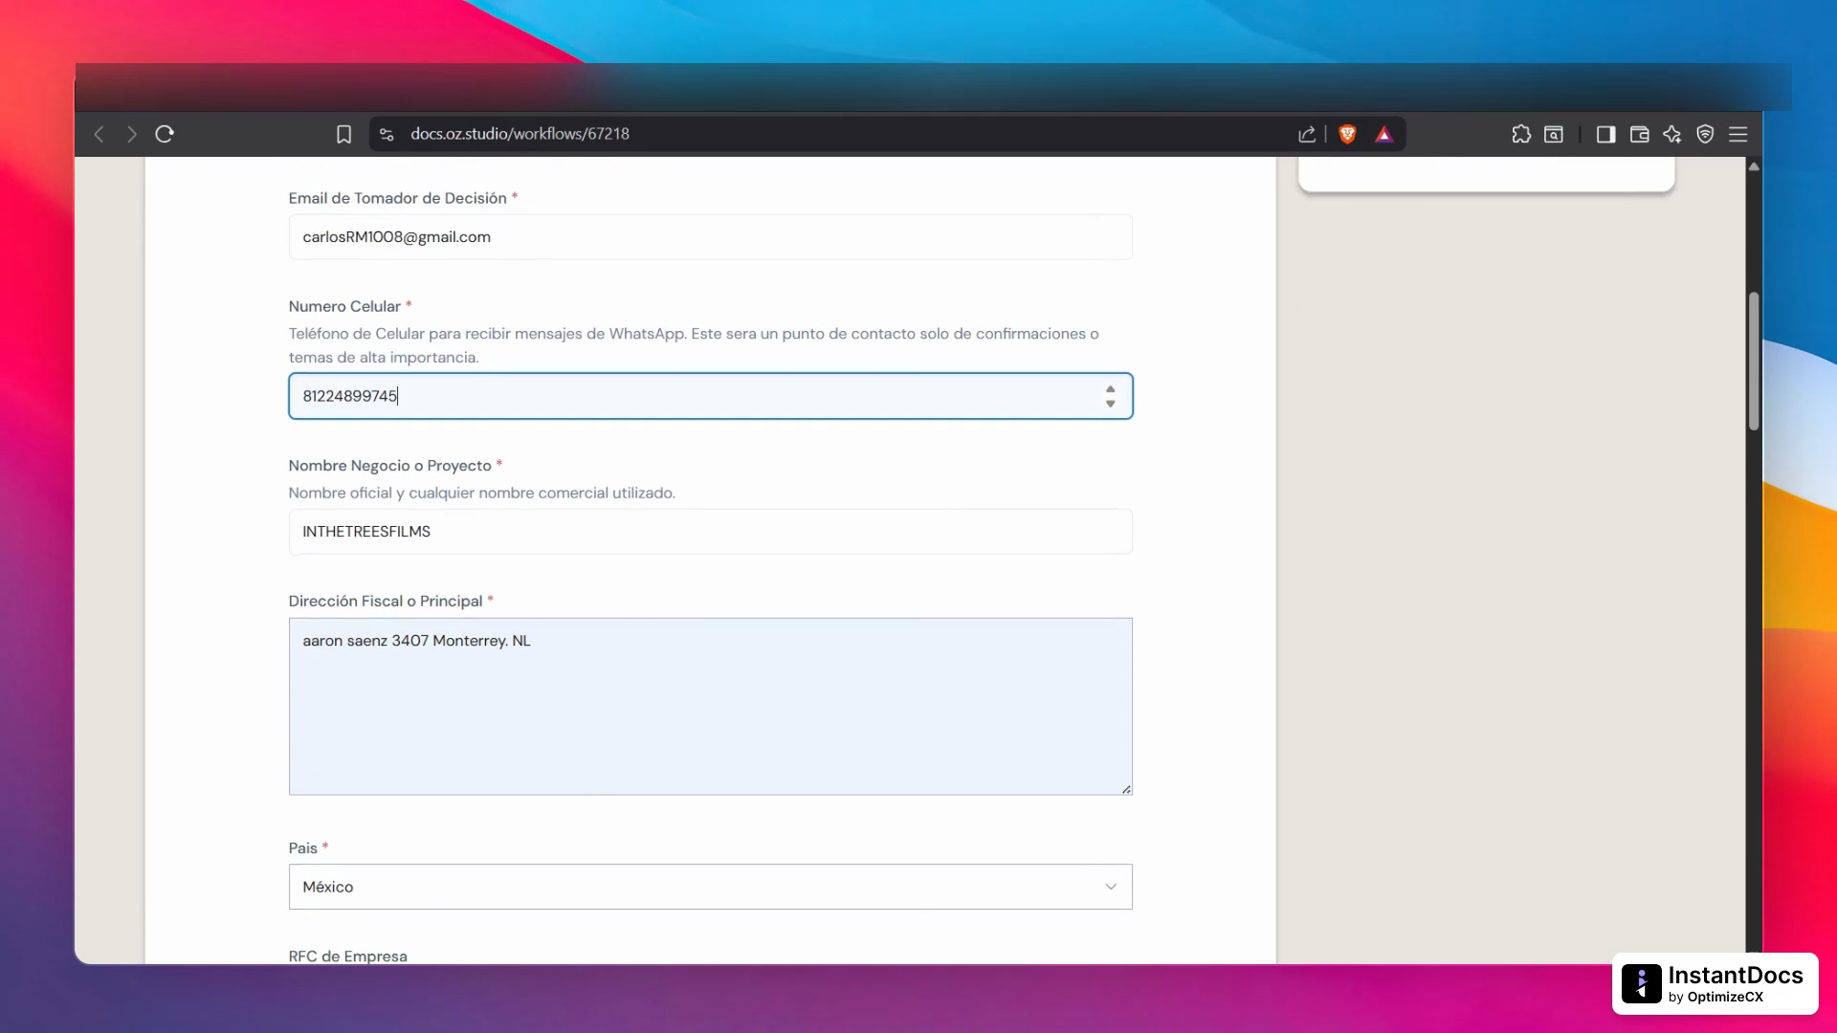Reload the current page

tap(165, 134)
